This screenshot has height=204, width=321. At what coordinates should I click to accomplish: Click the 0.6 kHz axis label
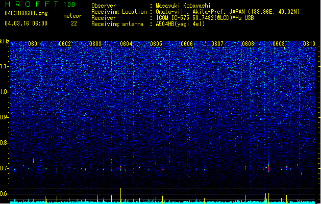click(x=5, y=194)
